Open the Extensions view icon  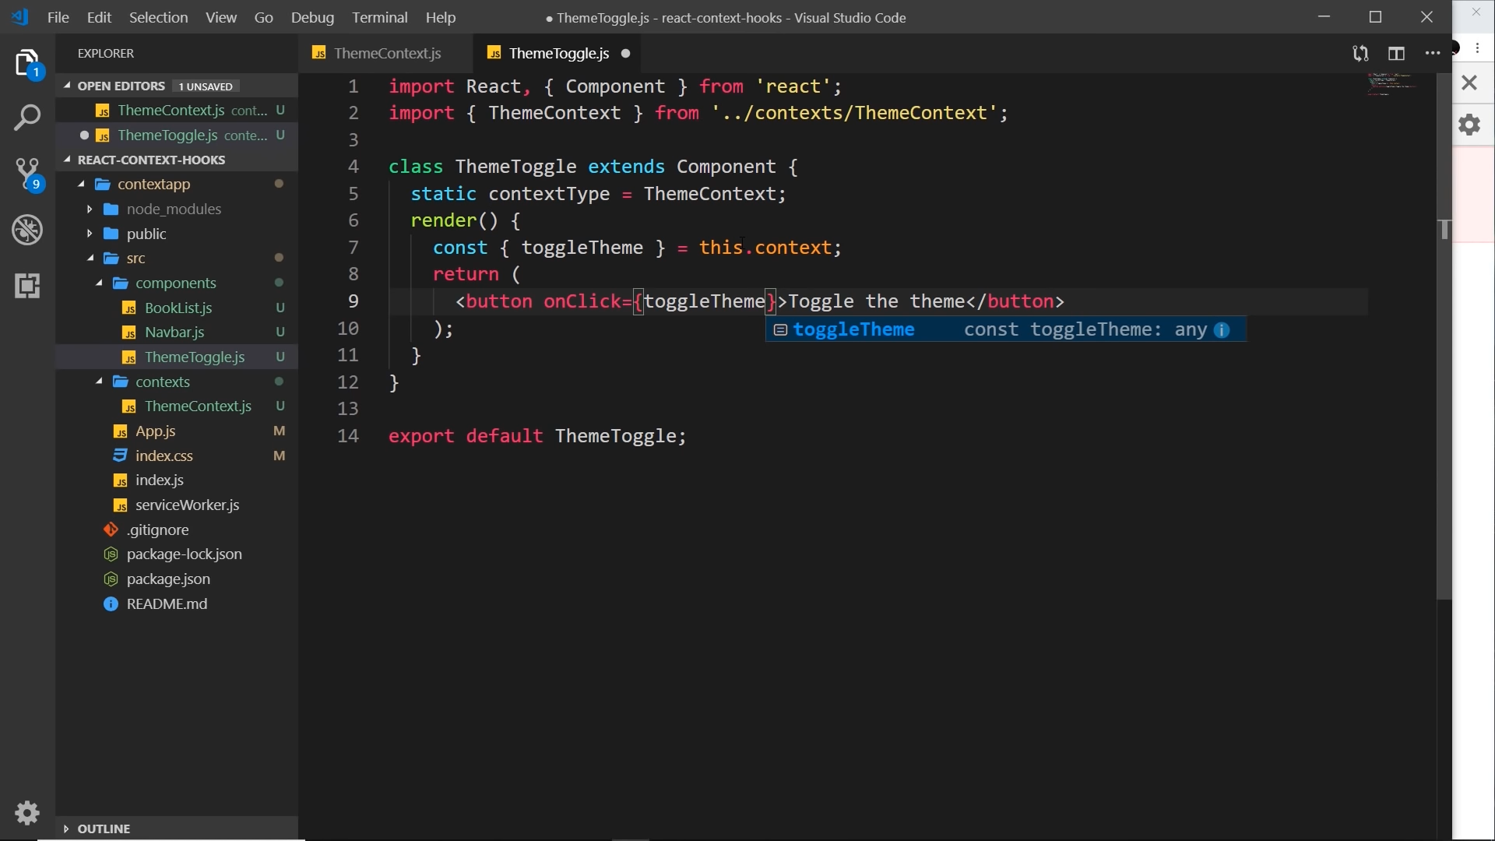point(27,286)
